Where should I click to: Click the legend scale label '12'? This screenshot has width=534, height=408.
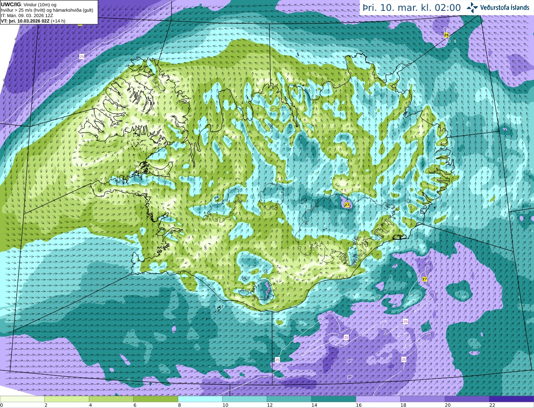pyautogui.click(x=270, y=405)
